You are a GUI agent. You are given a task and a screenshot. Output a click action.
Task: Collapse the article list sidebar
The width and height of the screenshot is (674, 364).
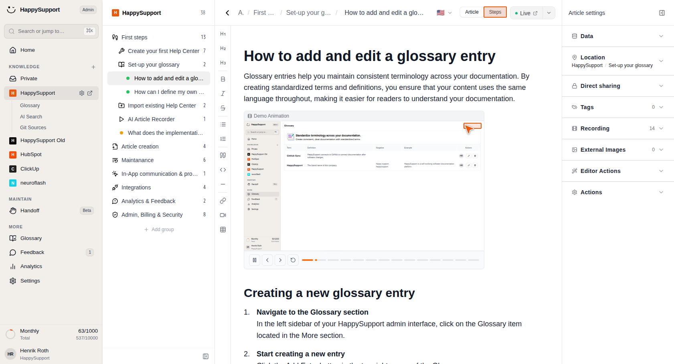point(206,356)
